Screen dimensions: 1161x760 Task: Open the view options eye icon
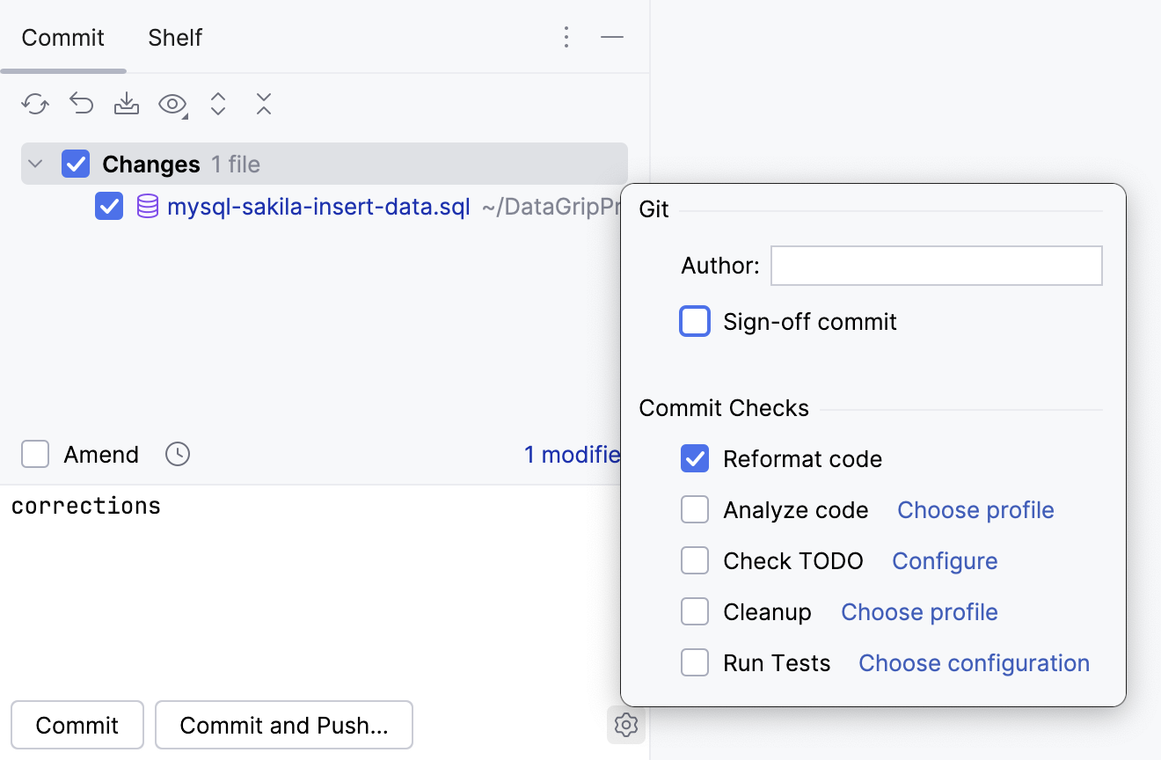pos(171,104)
